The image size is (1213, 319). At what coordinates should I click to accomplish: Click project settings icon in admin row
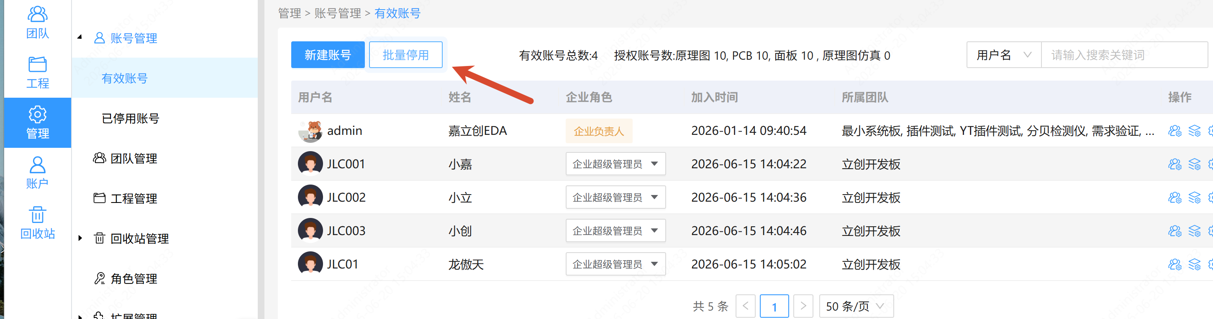pos(1195,131)
